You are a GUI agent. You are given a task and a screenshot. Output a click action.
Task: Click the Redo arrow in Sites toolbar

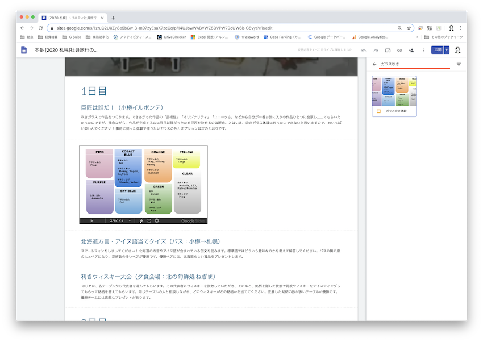[x=376, y=50]
